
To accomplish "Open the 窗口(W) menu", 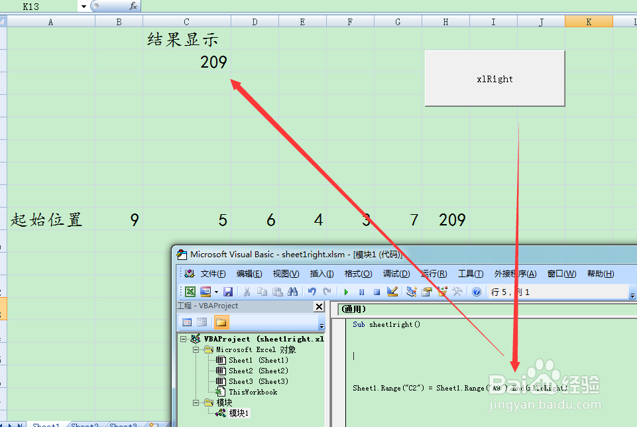I will (562, 274).
